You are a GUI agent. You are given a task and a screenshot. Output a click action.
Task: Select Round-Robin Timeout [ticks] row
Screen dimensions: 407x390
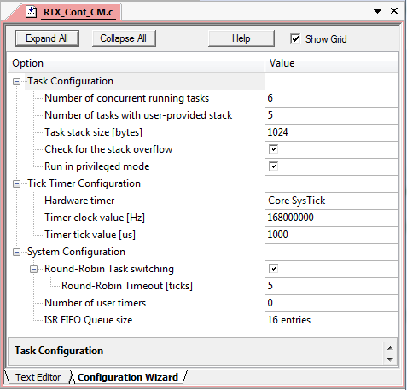127,286
